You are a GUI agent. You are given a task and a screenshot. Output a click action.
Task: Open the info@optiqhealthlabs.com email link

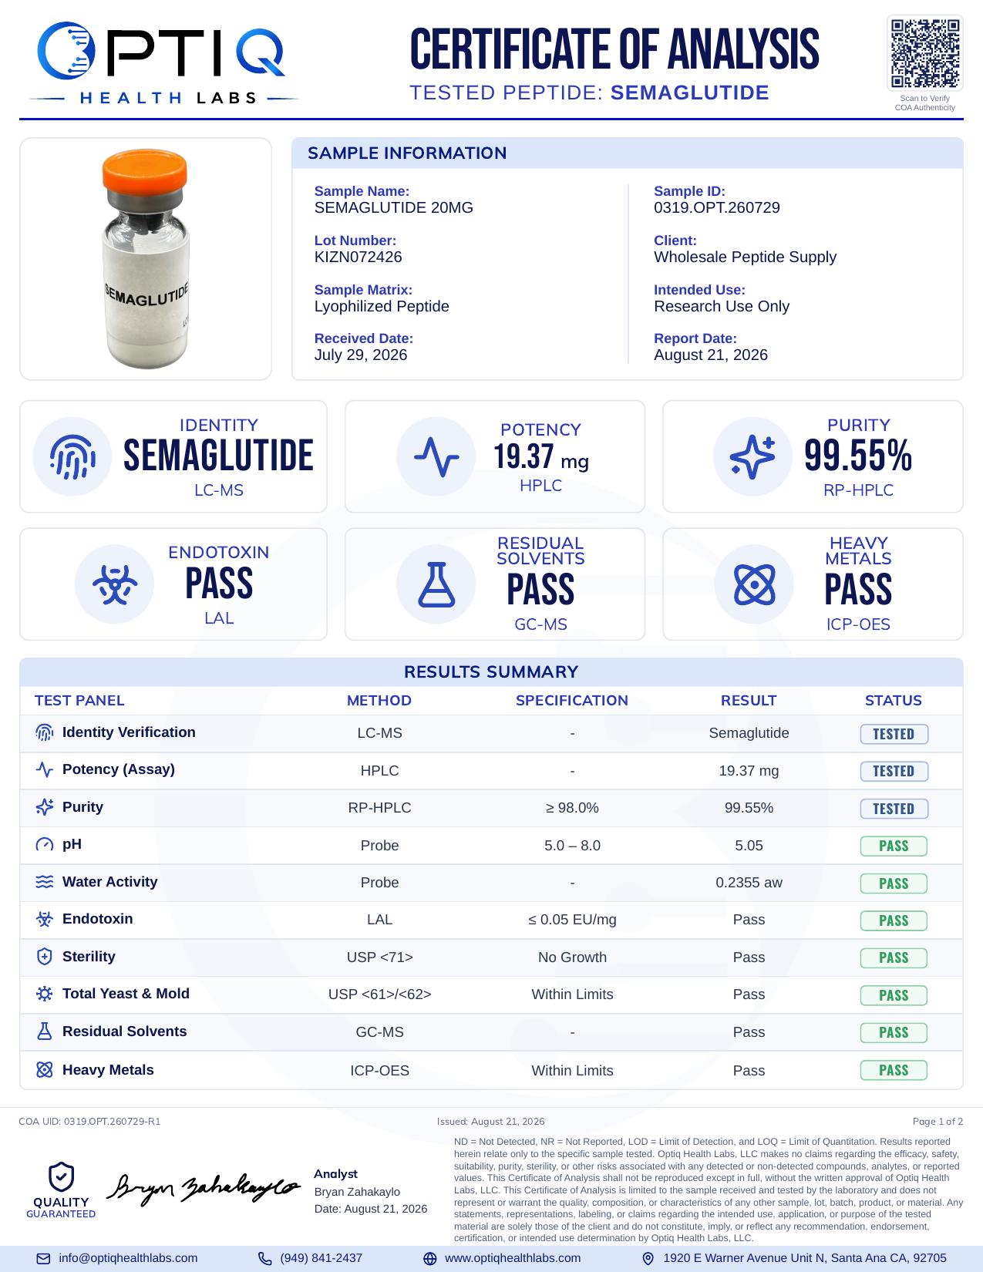tap(128, 1258)
